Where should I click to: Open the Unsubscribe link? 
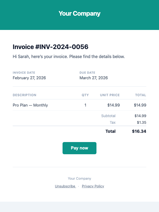pyautogui.click(x=65, y=186)
